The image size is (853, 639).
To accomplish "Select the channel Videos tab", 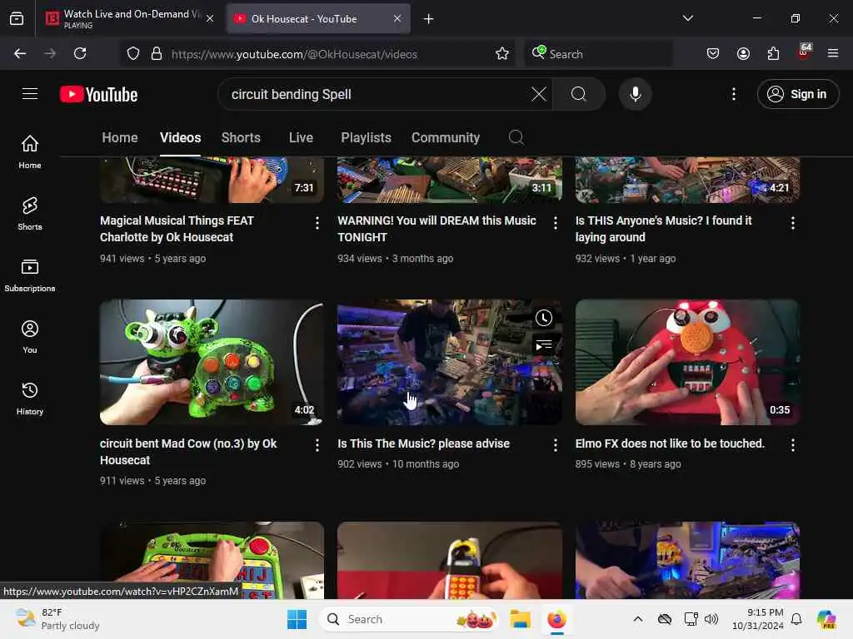I will click(180, 137).
